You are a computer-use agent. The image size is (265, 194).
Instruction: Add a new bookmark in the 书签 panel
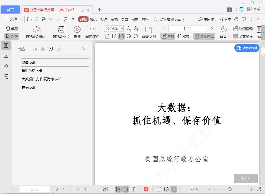point(51,49)
